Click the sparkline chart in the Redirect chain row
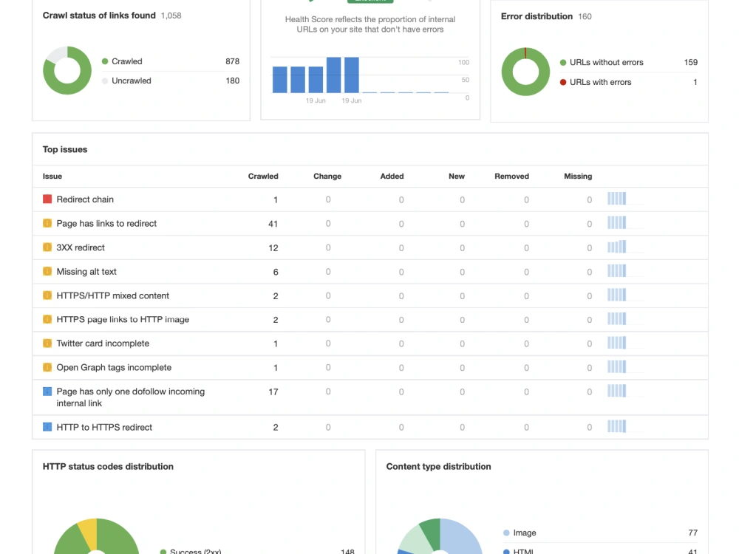 pyautogui.click(x=616, y=198)
